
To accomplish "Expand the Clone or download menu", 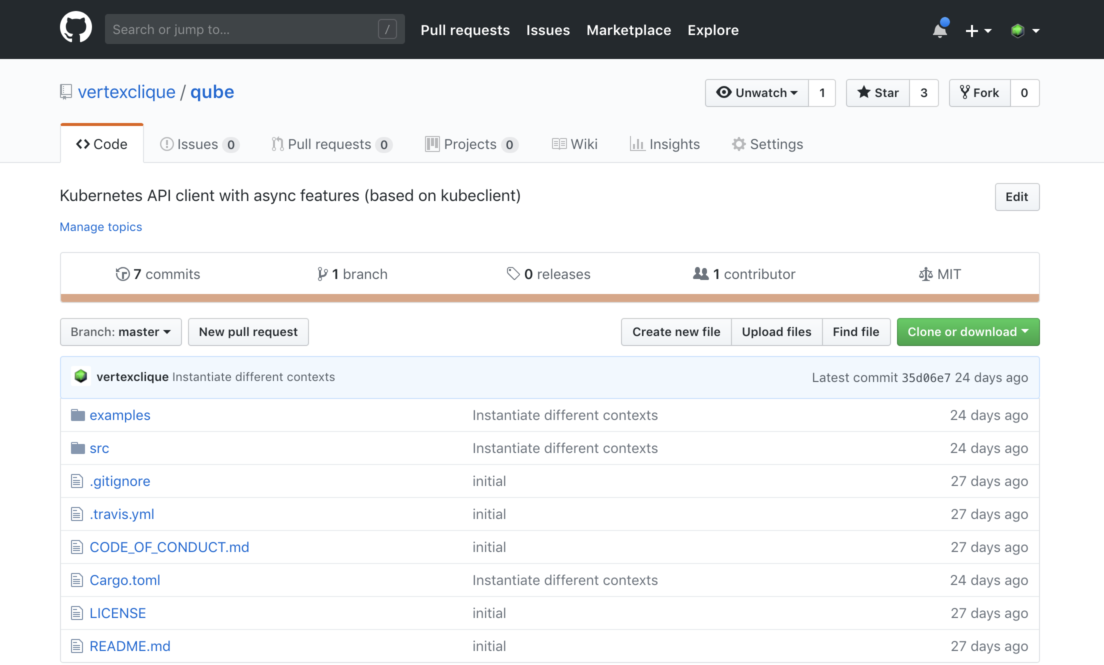I will point(968,332).
